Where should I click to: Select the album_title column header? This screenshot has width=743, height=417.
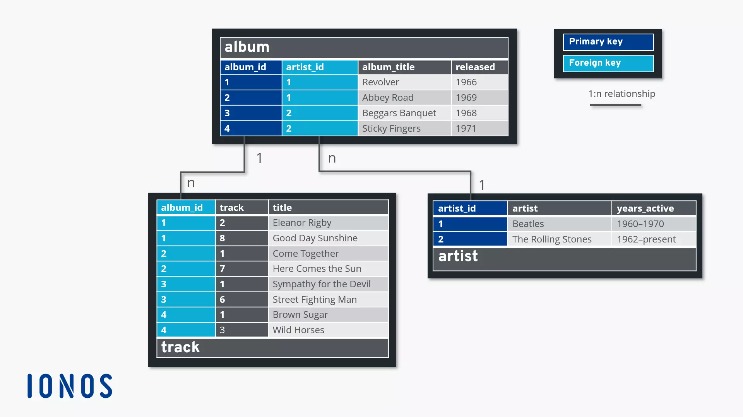(389, 67)
